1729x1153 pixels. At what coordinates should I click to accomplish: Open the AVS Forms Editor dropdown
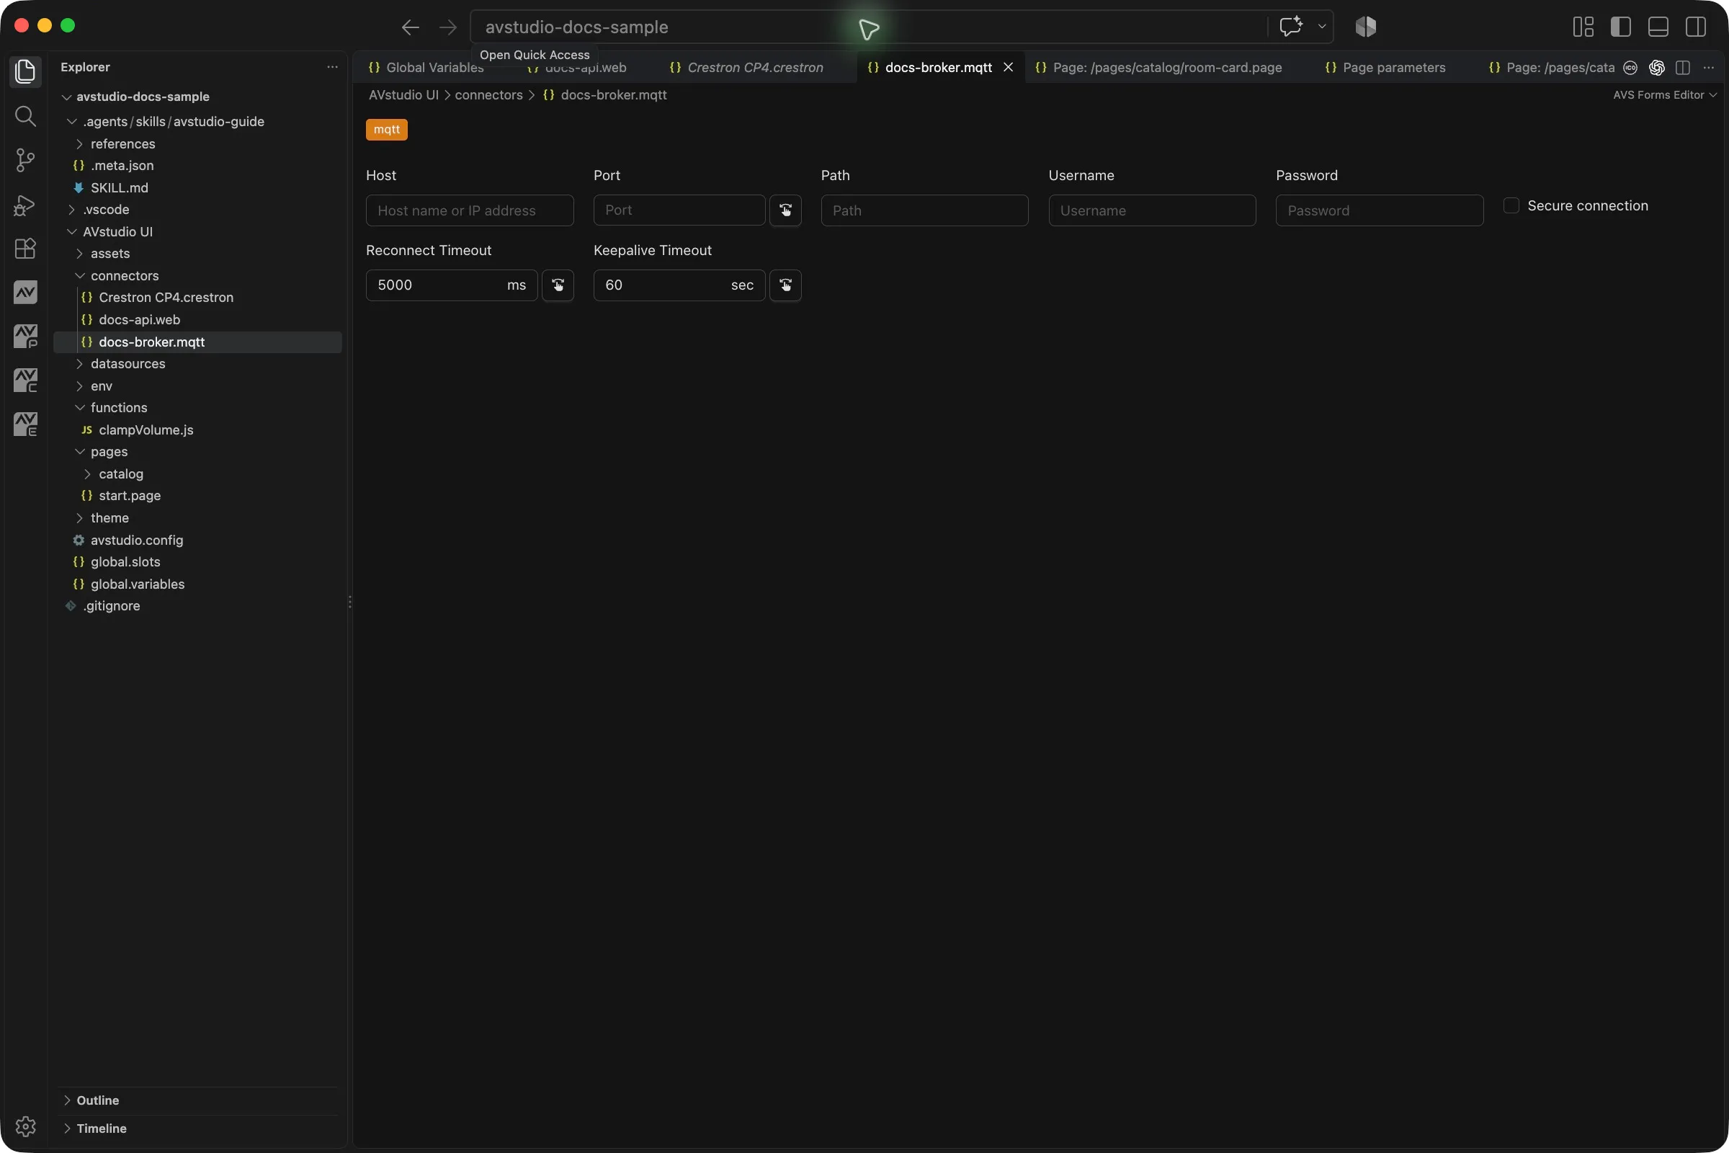point(1664,95)
